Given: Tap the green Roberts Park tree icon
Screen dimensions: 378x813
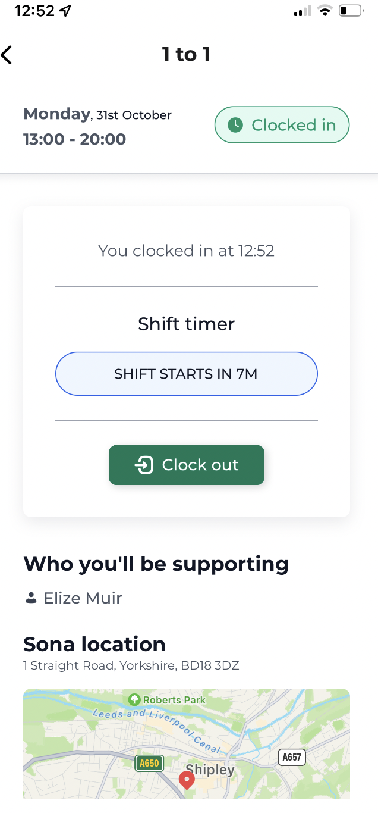Looking at the screenshot, I should click(136, 700).
